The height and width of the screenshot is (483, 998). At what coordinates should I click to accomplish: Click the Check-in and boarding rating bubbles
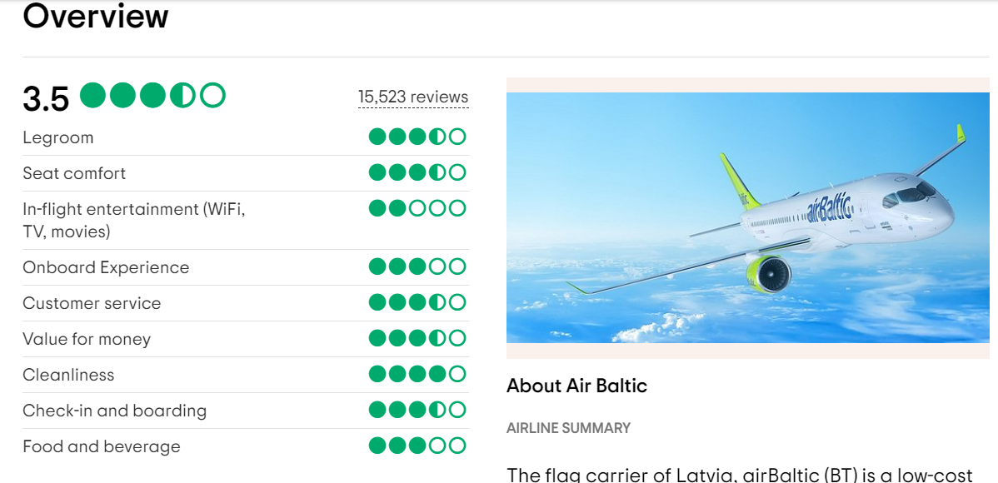[417, 409]
